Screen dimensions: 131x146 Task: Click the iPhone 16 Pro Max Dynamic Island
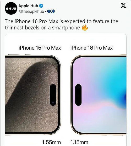(x=78, y=95)
